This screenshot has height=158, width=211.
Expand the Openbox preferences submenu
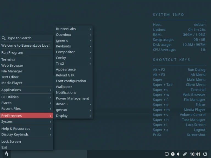coord(73,35)
